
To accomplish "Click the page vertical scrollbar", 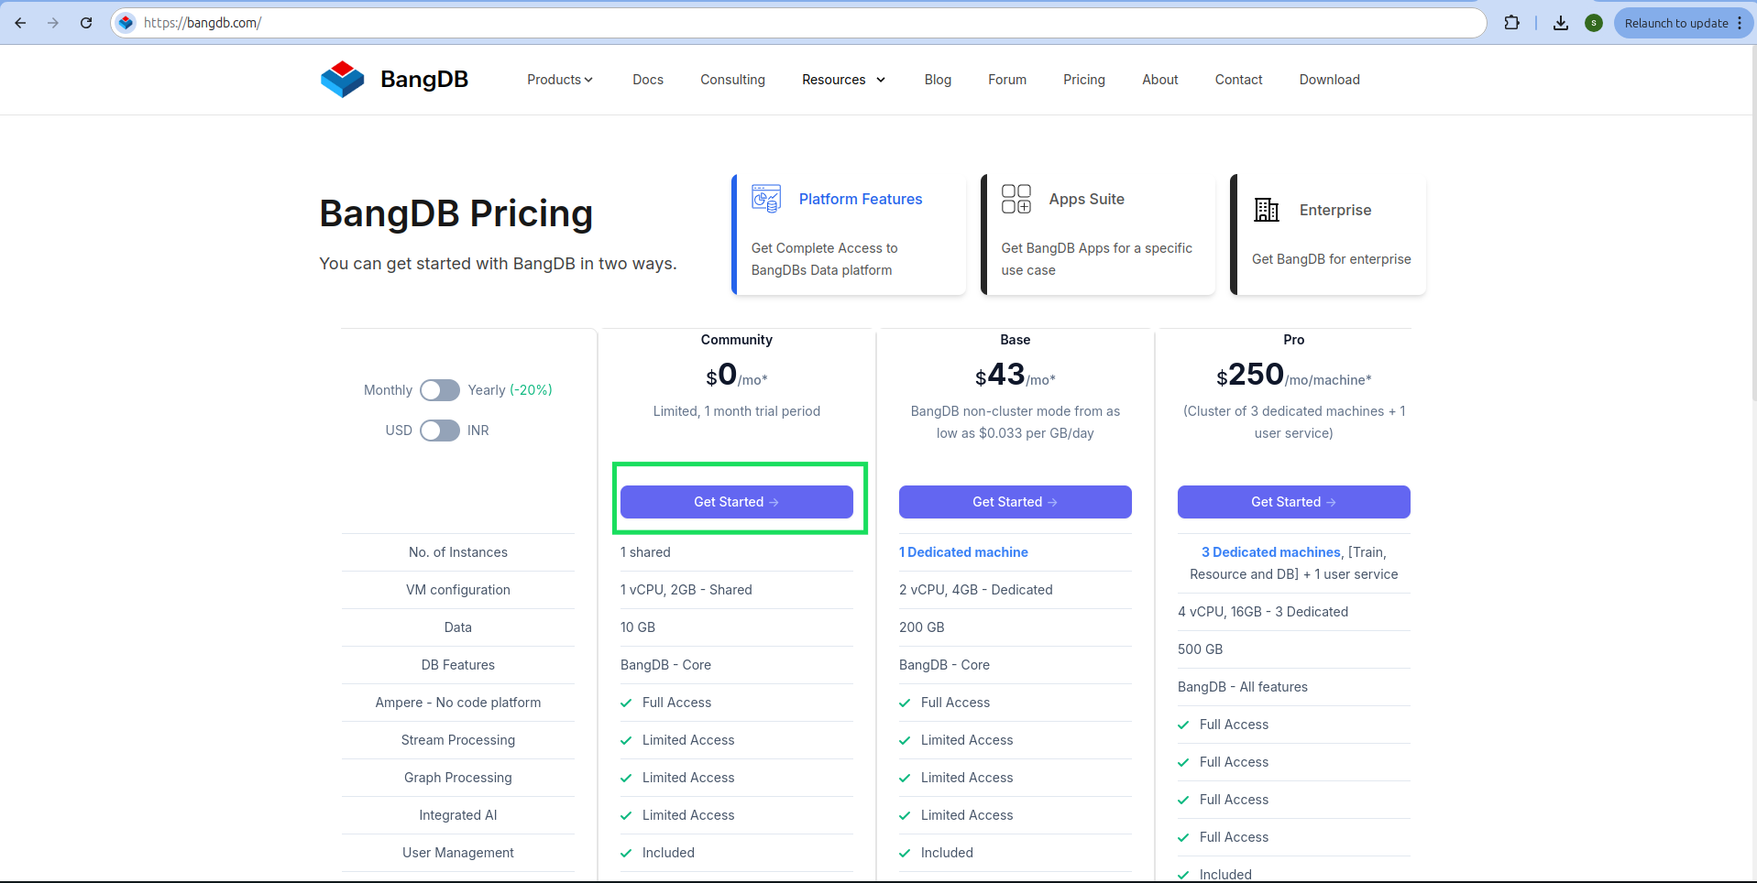I will (x=1752, y=224).
